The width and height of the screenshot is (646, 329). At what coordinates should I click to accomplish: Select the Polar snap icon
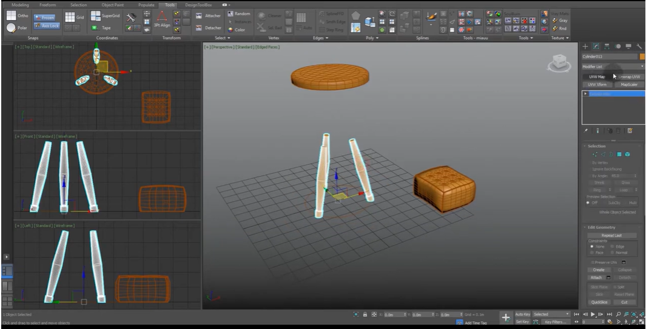(x=12, y=28)
